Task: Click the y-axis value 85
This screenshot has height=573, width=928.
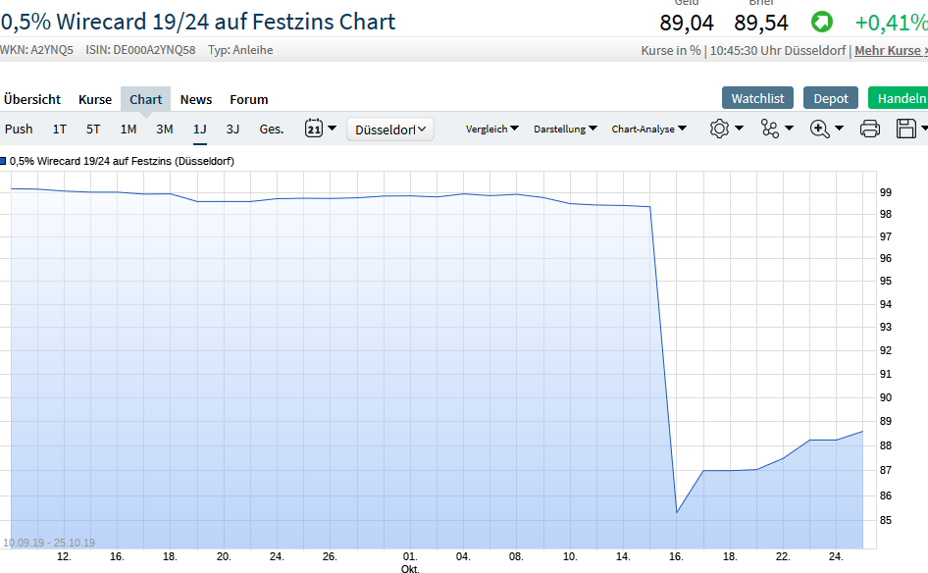Action: pos(886,520)
